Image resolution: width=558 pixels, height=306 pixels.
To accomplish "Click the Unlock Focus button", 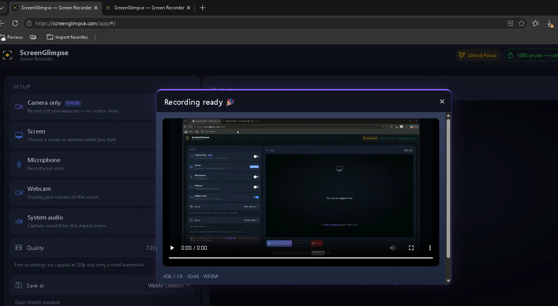I will point(478,55).
